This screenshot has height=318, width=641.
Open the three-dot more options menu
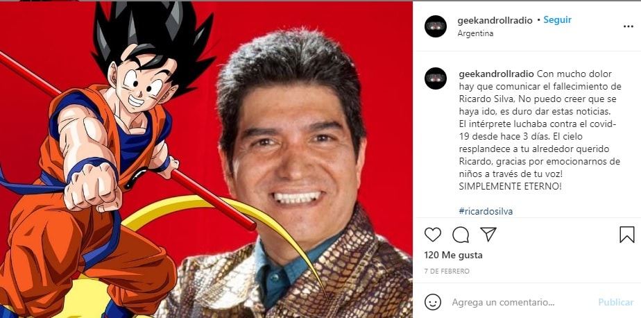628,26
